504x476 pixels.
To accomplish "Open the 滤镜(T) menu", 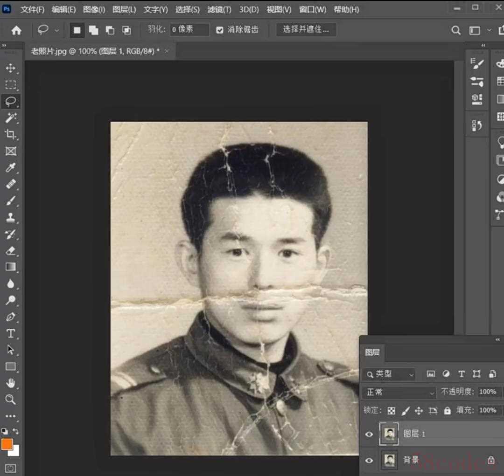I will pos(219,9).
